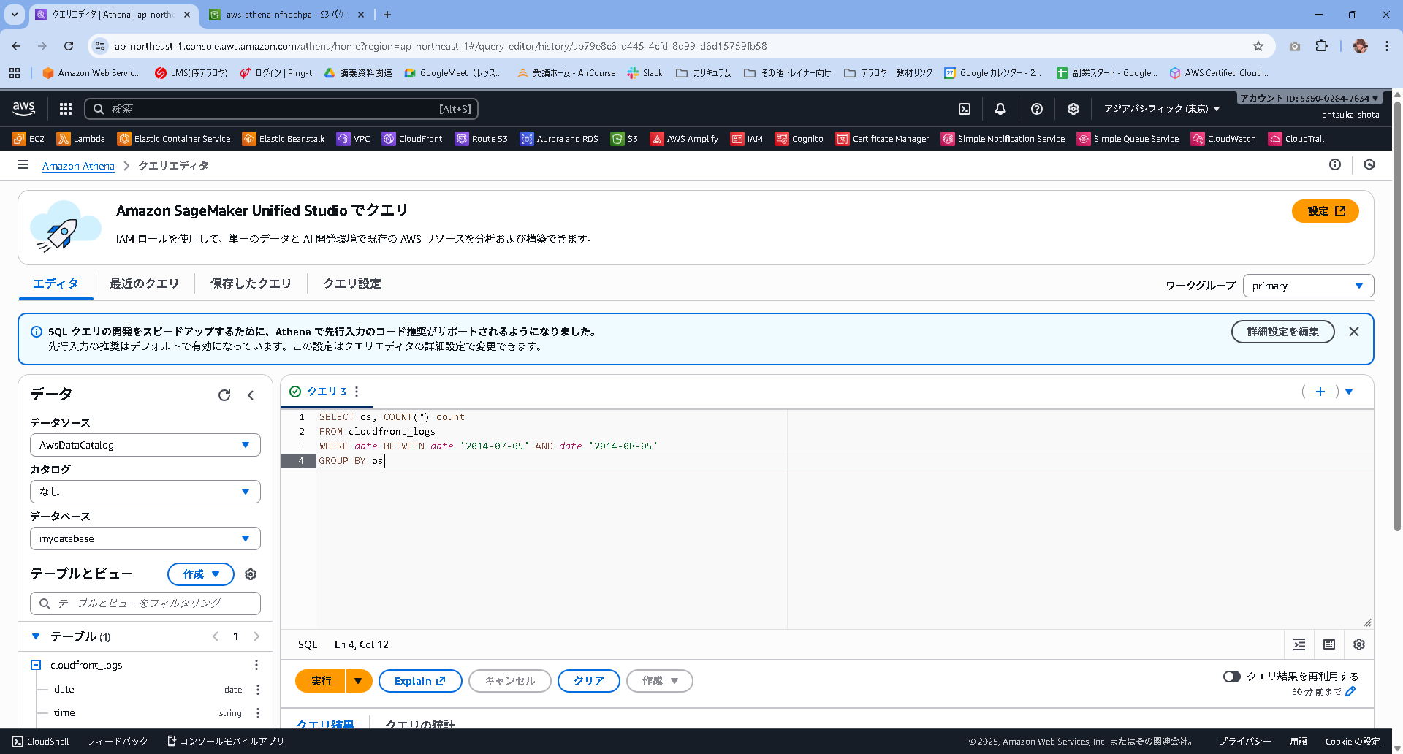Open the database dropdown mydatabase
Viewport: 1403px width, 754px height.
pyautogui.click(x=145, y=538)
